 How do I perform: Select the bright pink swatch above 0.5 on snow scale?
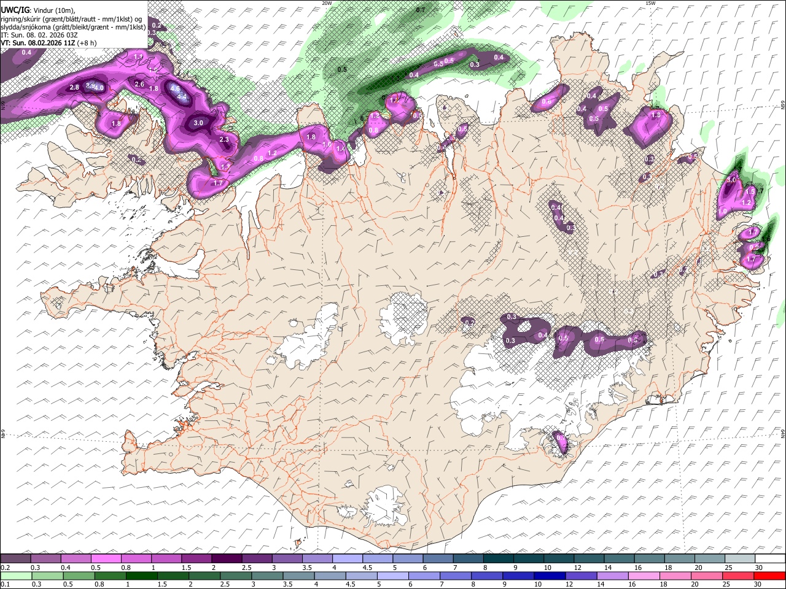pos(106,559)
